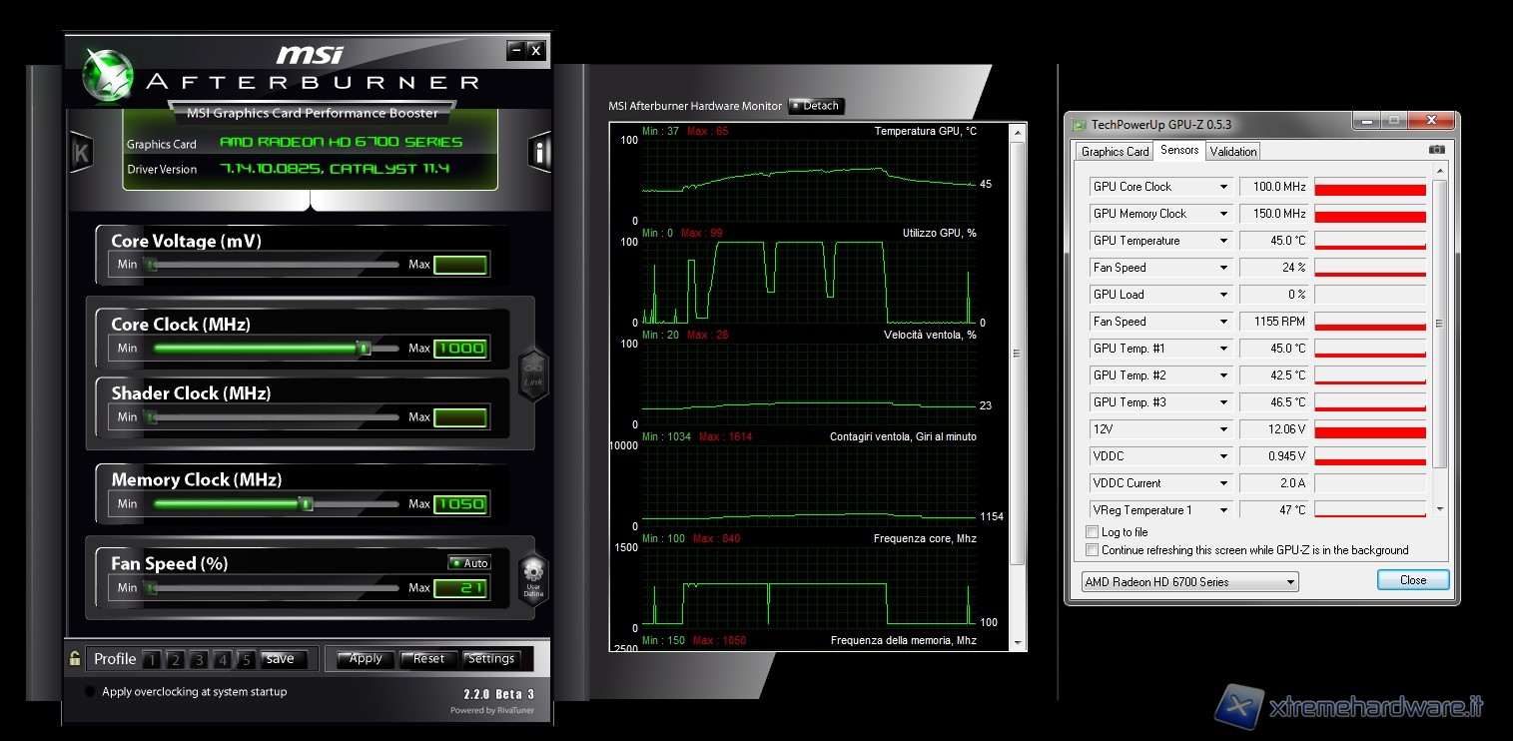The height and width of the screenshot is (741, 1513).
Task: Click the Apply button in Afterburner
Action: coord(365,659)
